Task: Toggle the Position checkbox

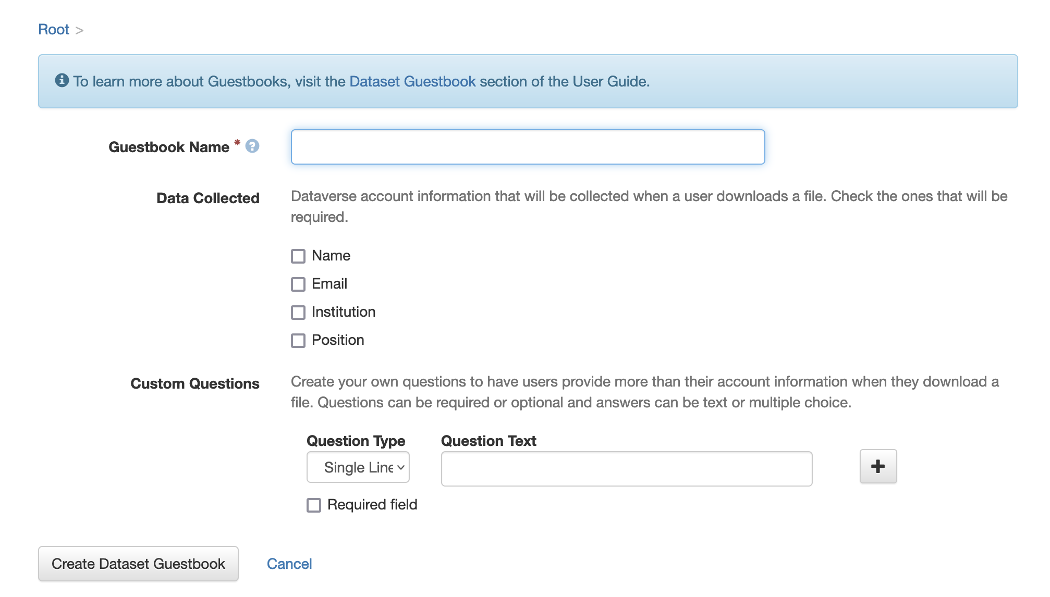Action: 298,341
